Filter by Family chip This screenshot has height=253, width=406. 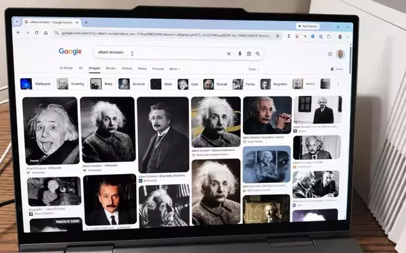click(244, 84)
